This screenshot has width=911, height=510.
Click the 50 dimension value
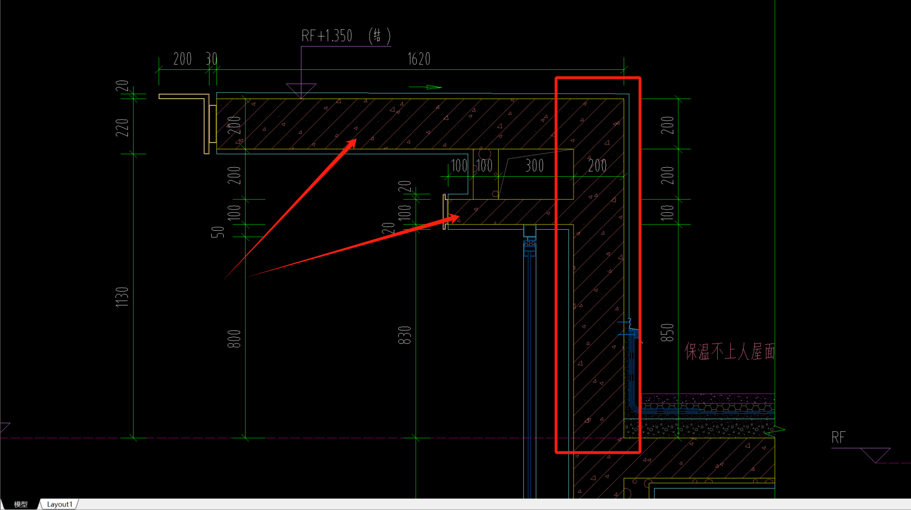pyautogui.click(x=217, y=232)
